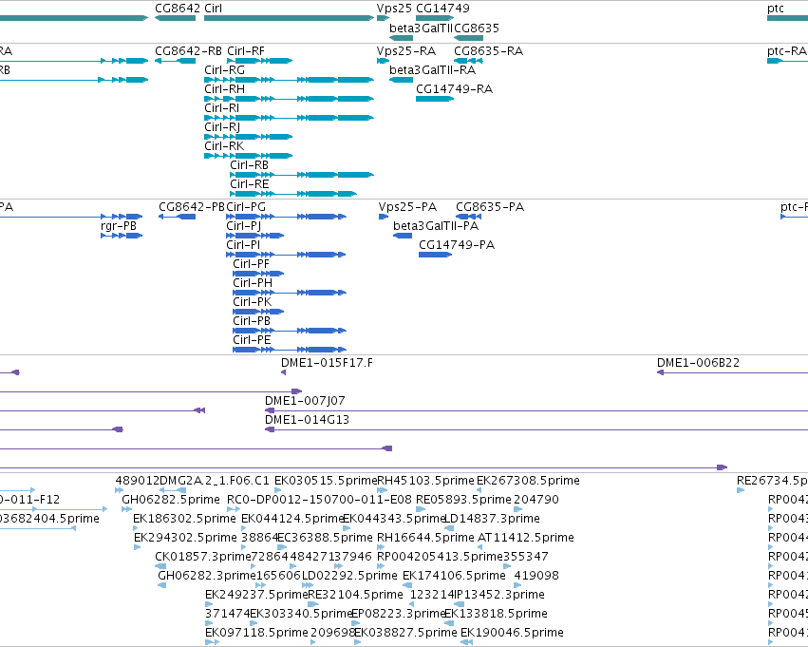
Task: Click the CK01857.3prime EST label
Action: click(x=203, y=558)
